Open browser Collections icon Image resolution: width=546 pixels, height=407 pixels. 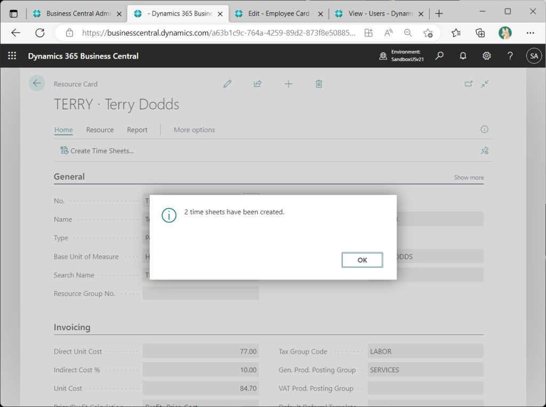point(480,33)
